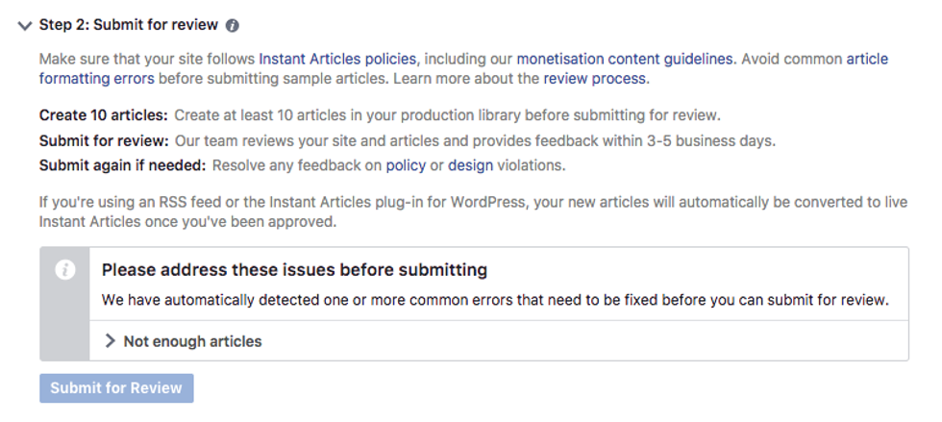Select the Not enough articles label text
The image size is (942, 422).
(x=192, y=341)
